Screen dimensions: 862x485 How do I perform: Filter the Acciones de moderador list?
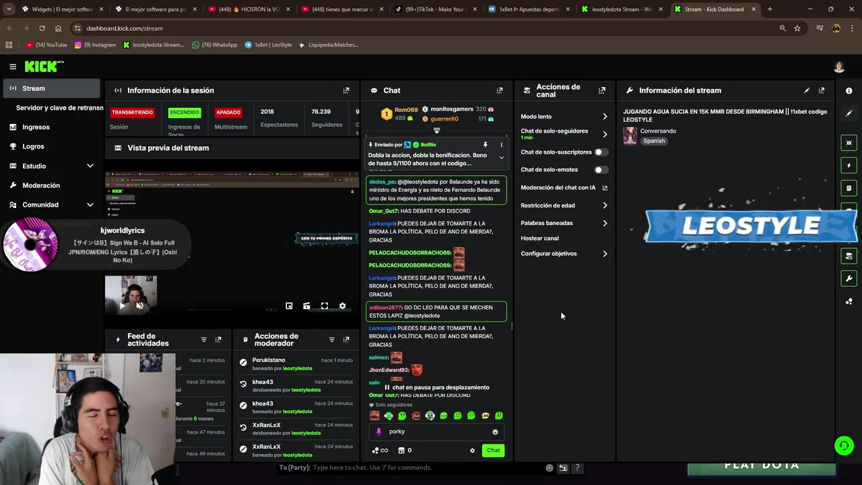(331, 339)
